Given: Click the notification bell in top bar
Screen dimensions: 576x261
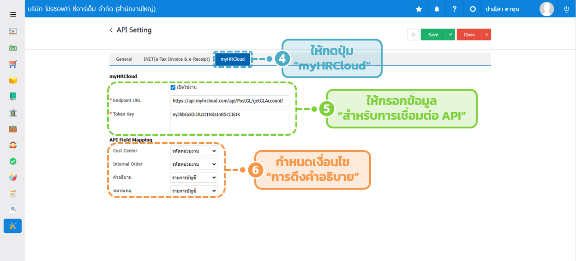Looking at the screenshot, I should click(x=437, y=9).
